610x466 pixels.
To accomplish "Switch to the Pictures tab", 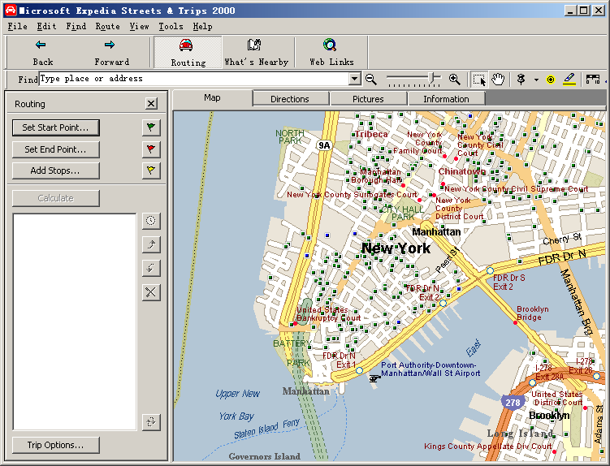I will tap(368, 99).
